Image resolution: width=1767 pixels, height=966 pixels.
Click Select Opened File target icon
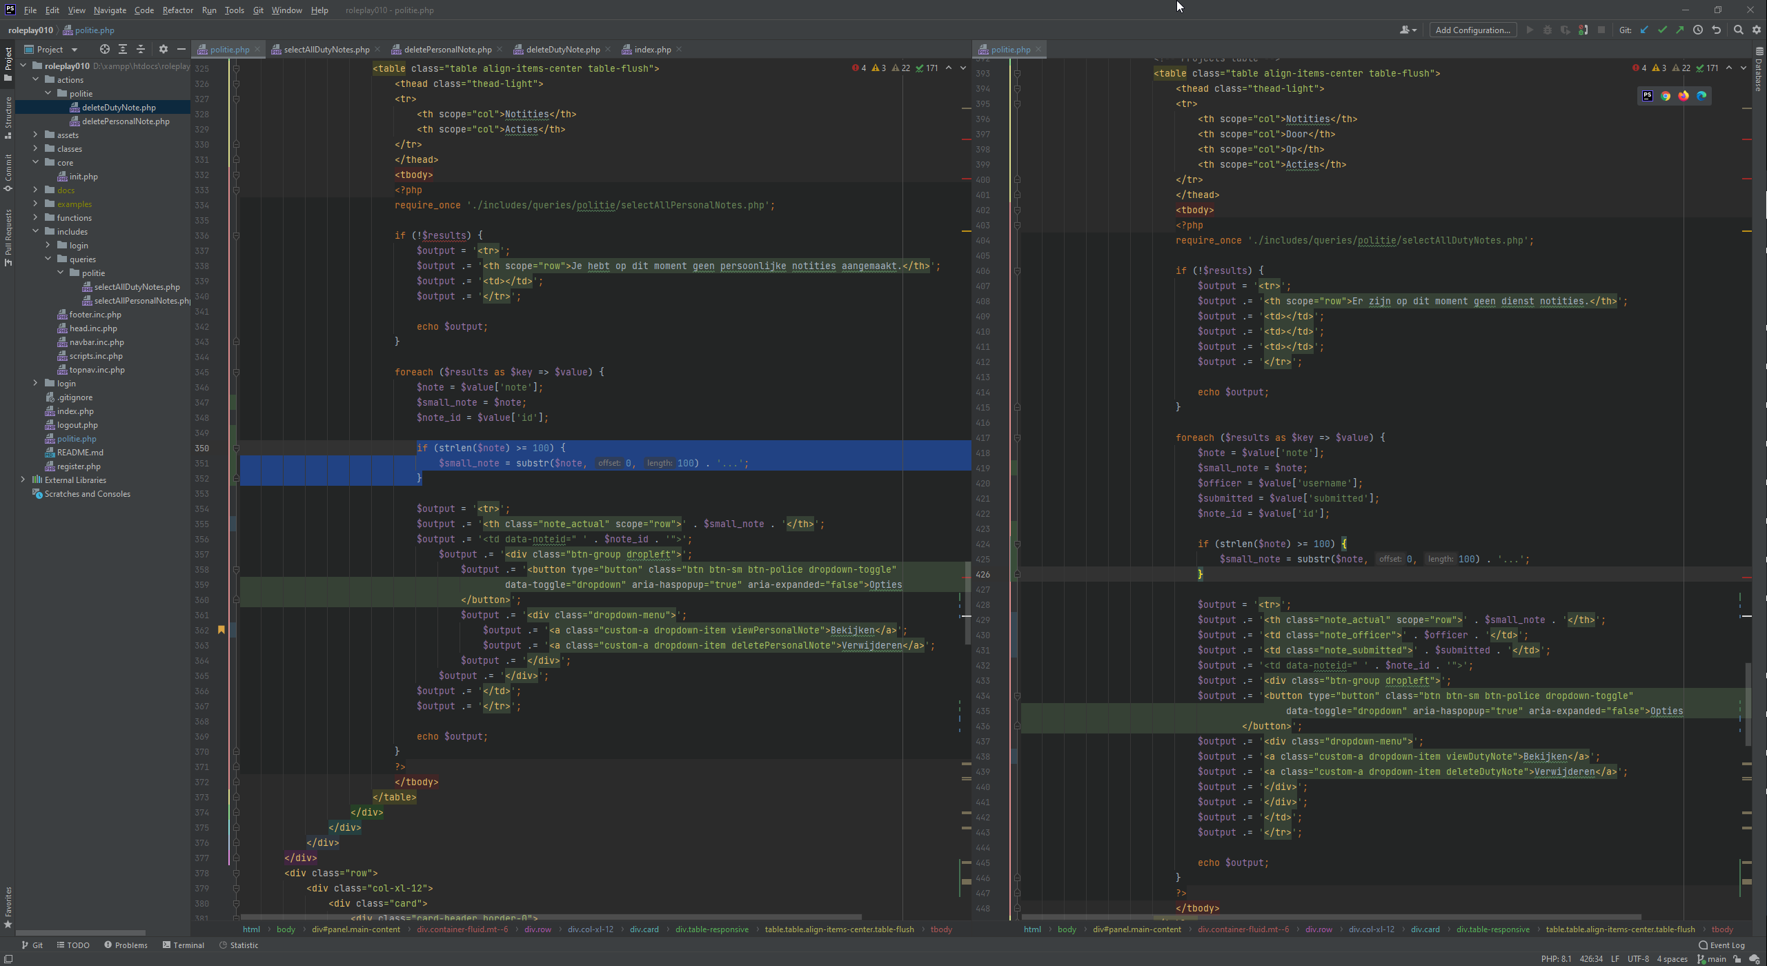coord(104,49)
